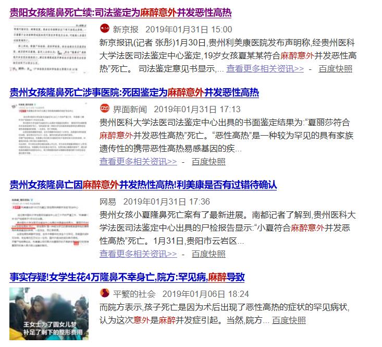
Task: Open headline 贵州女孩隆鼻亡因麻醉意外并发热性高热
Action: (x=143, y=185)
